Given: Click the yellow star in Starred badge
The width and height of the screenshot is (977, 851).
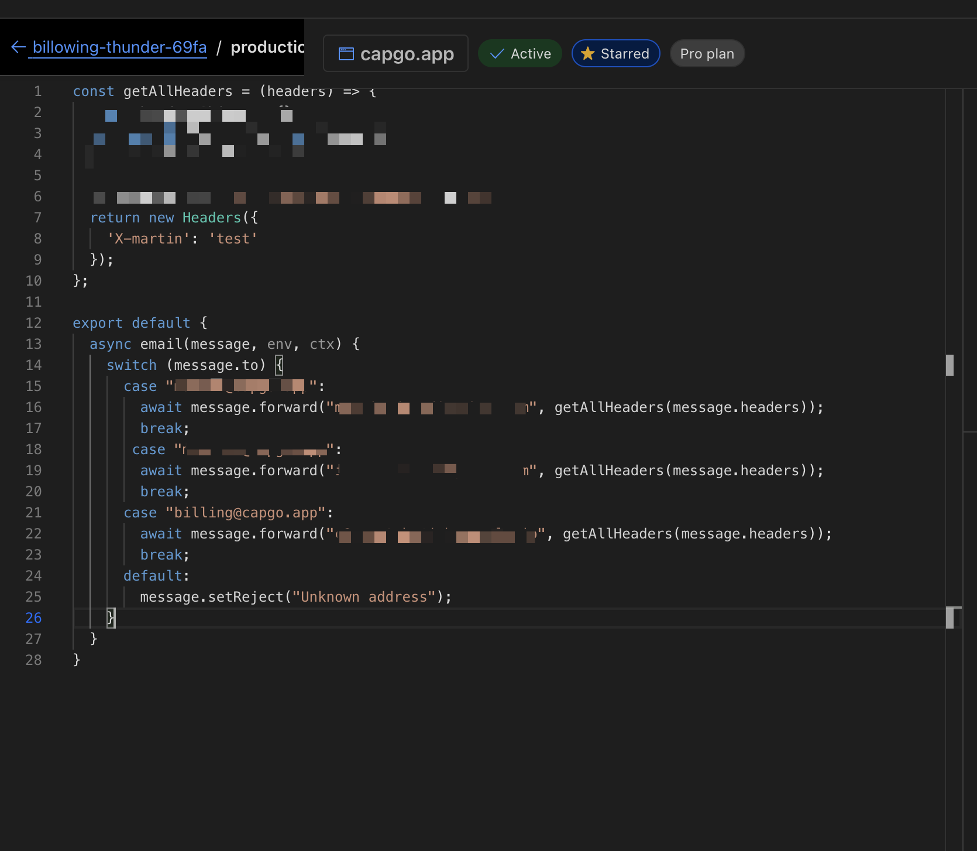Looking at the screenshot, I should (587, 53).
